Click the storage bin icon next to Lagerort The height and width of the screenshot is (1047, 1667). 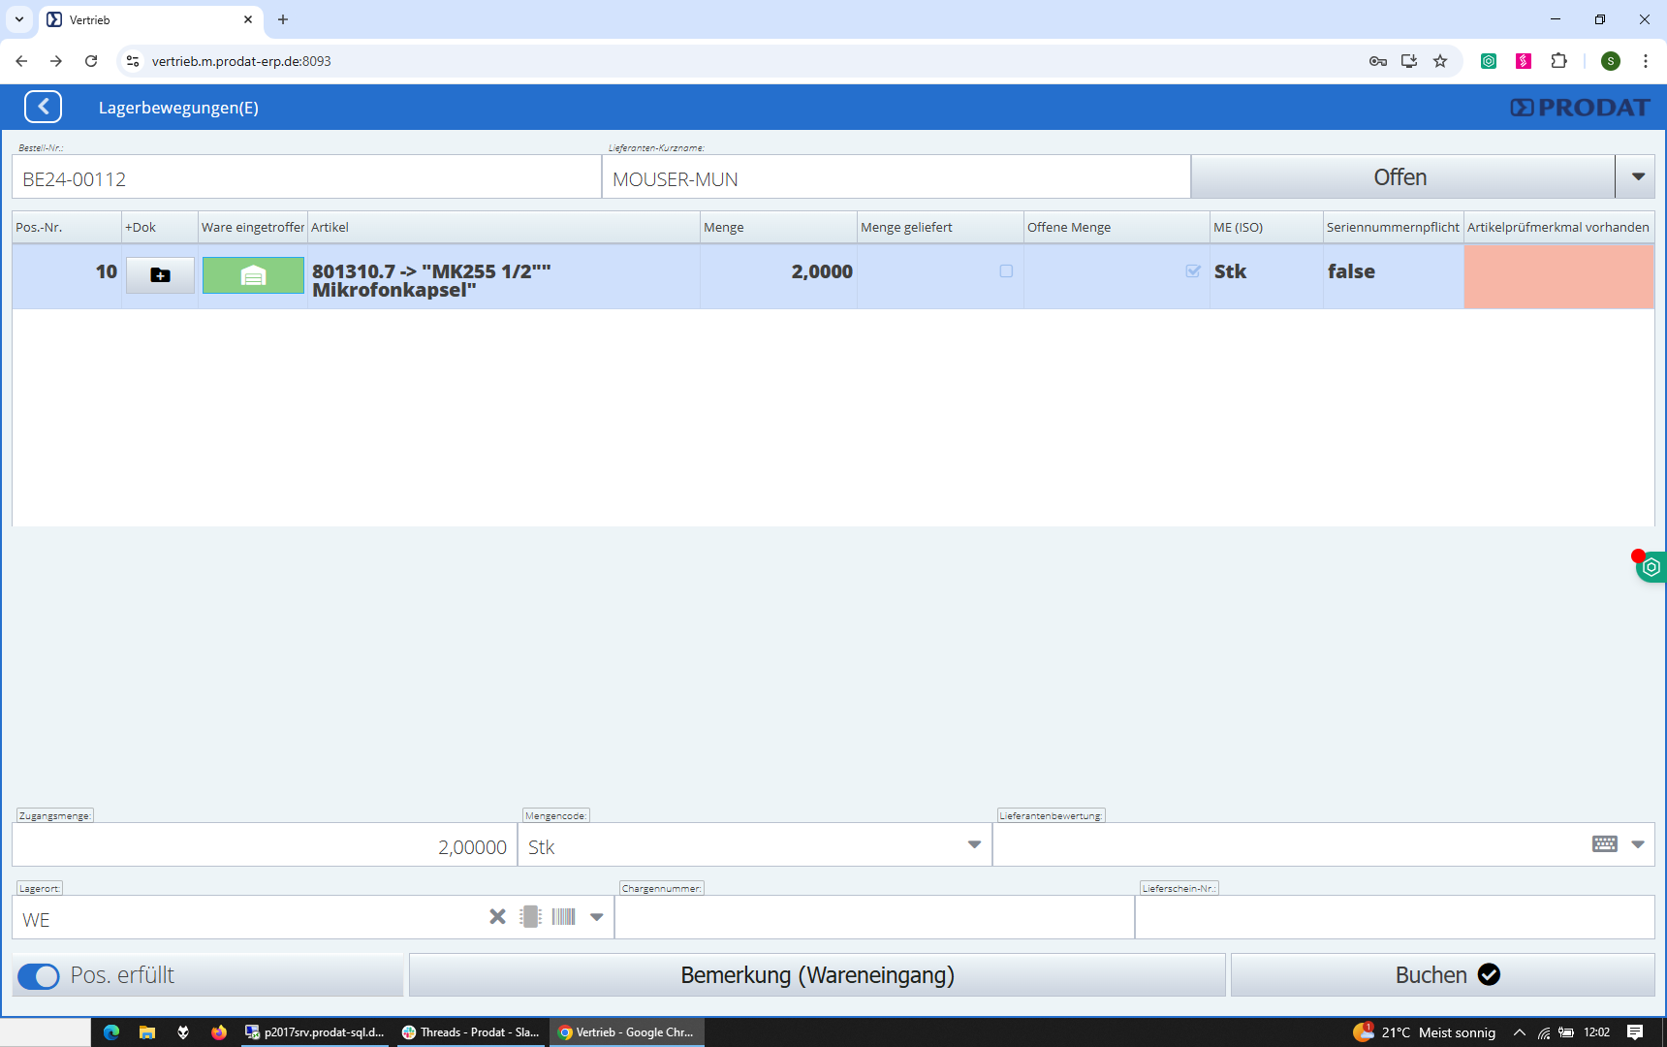coord(530,917)
